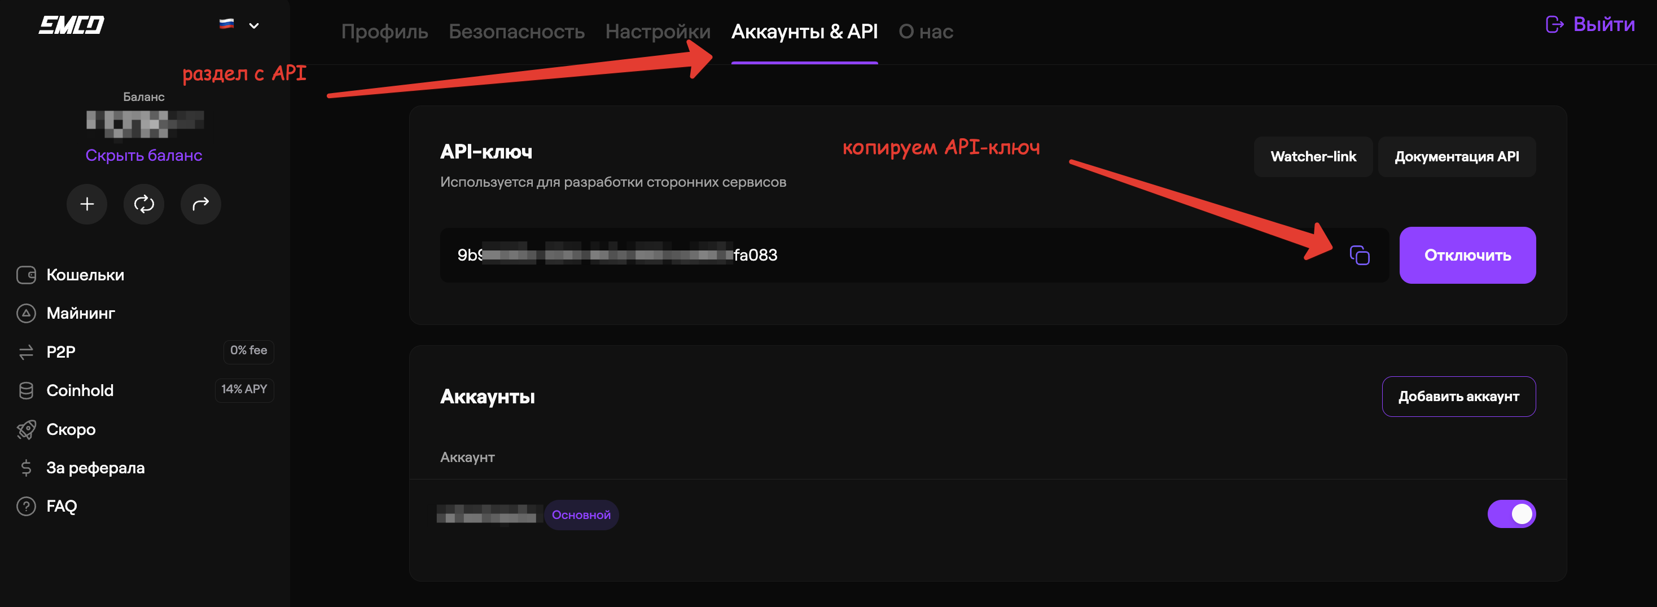The width and height of the screenshot is (1657, 607).
Task: Copy the API key with the copy icon
Action: tap(1359, 256)
